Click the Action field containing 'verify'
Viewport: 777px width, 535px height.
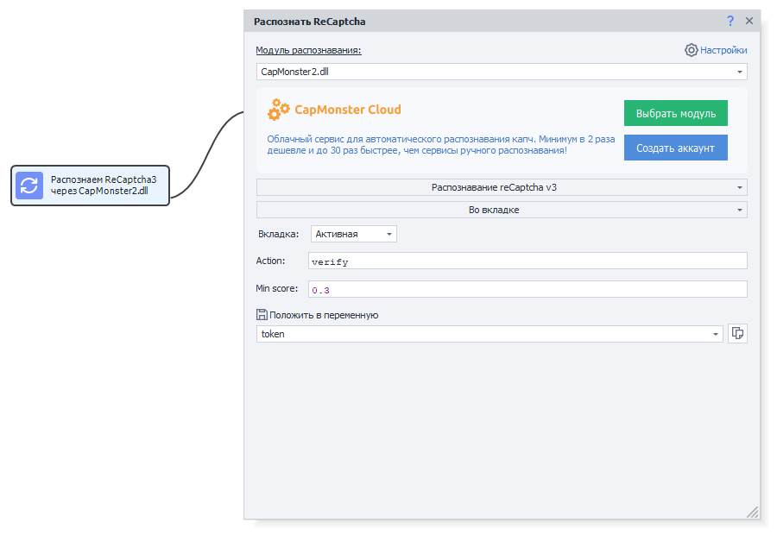coord(527,261)
